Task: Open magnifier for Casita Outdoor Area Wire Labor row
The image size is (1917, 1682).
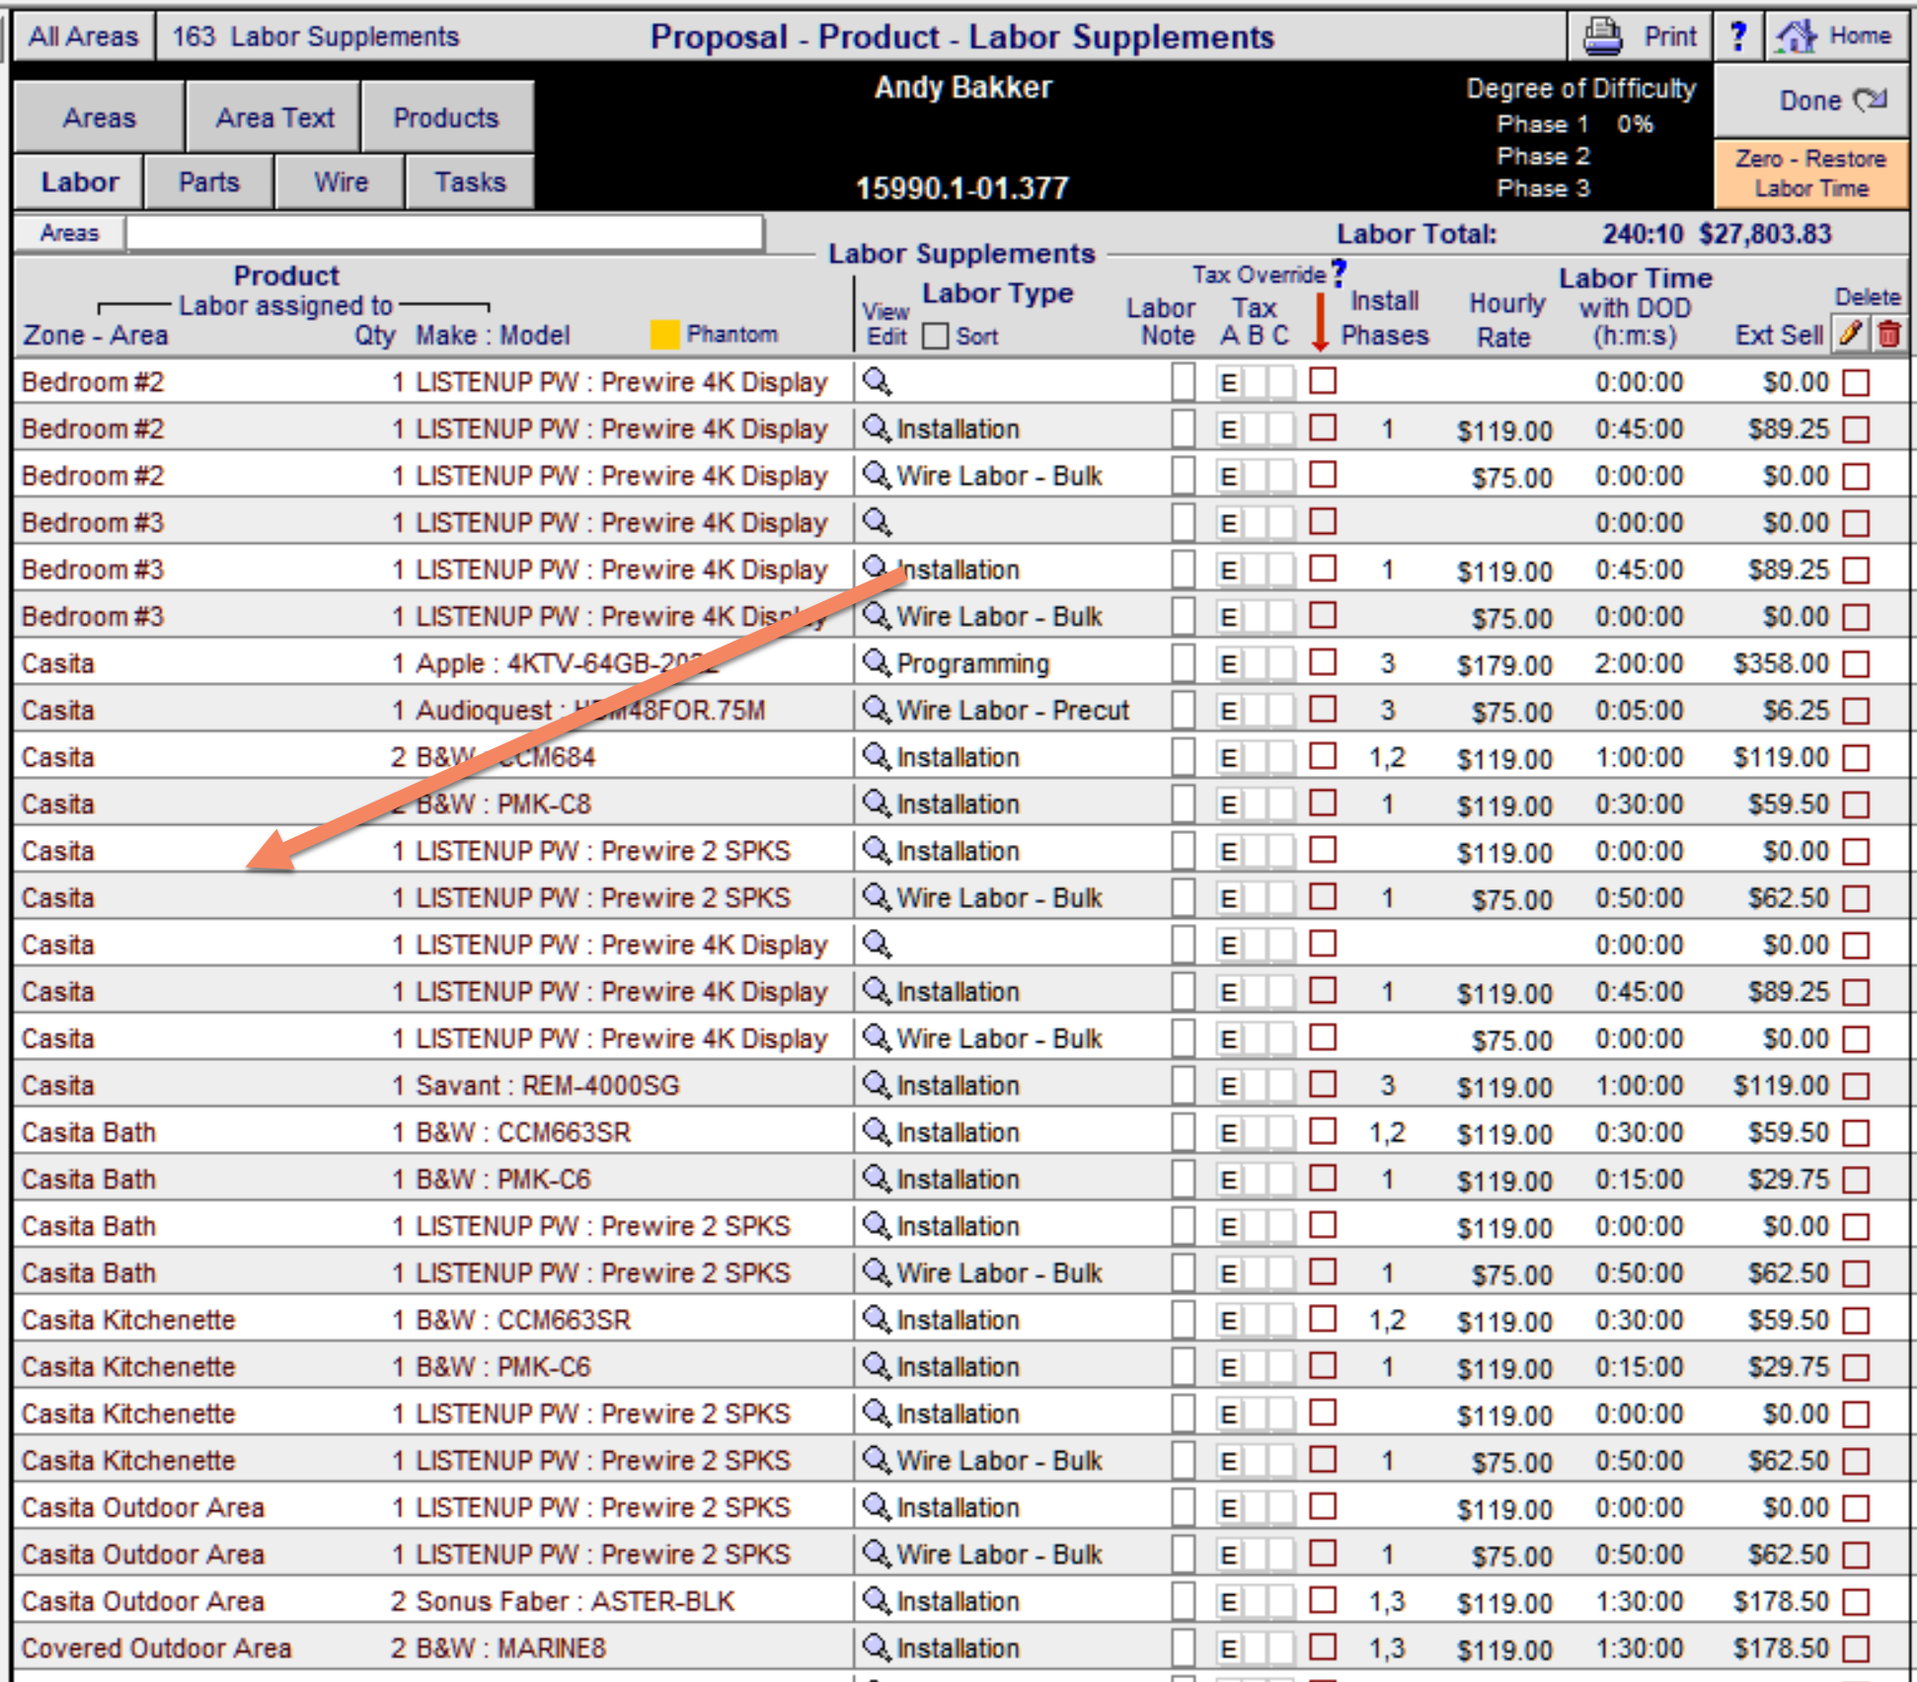Action: [877, 1553]
